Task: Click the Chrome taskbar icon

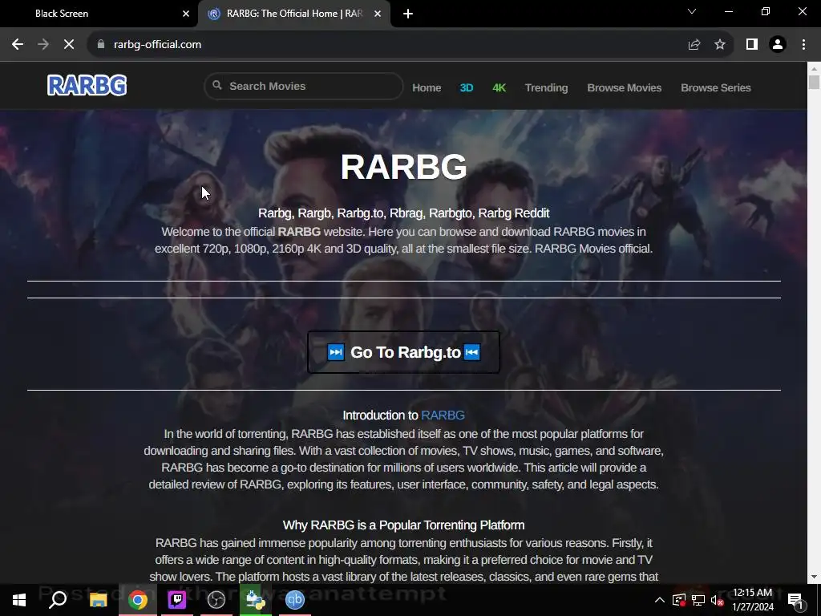Action: click(x=138, y=600)
